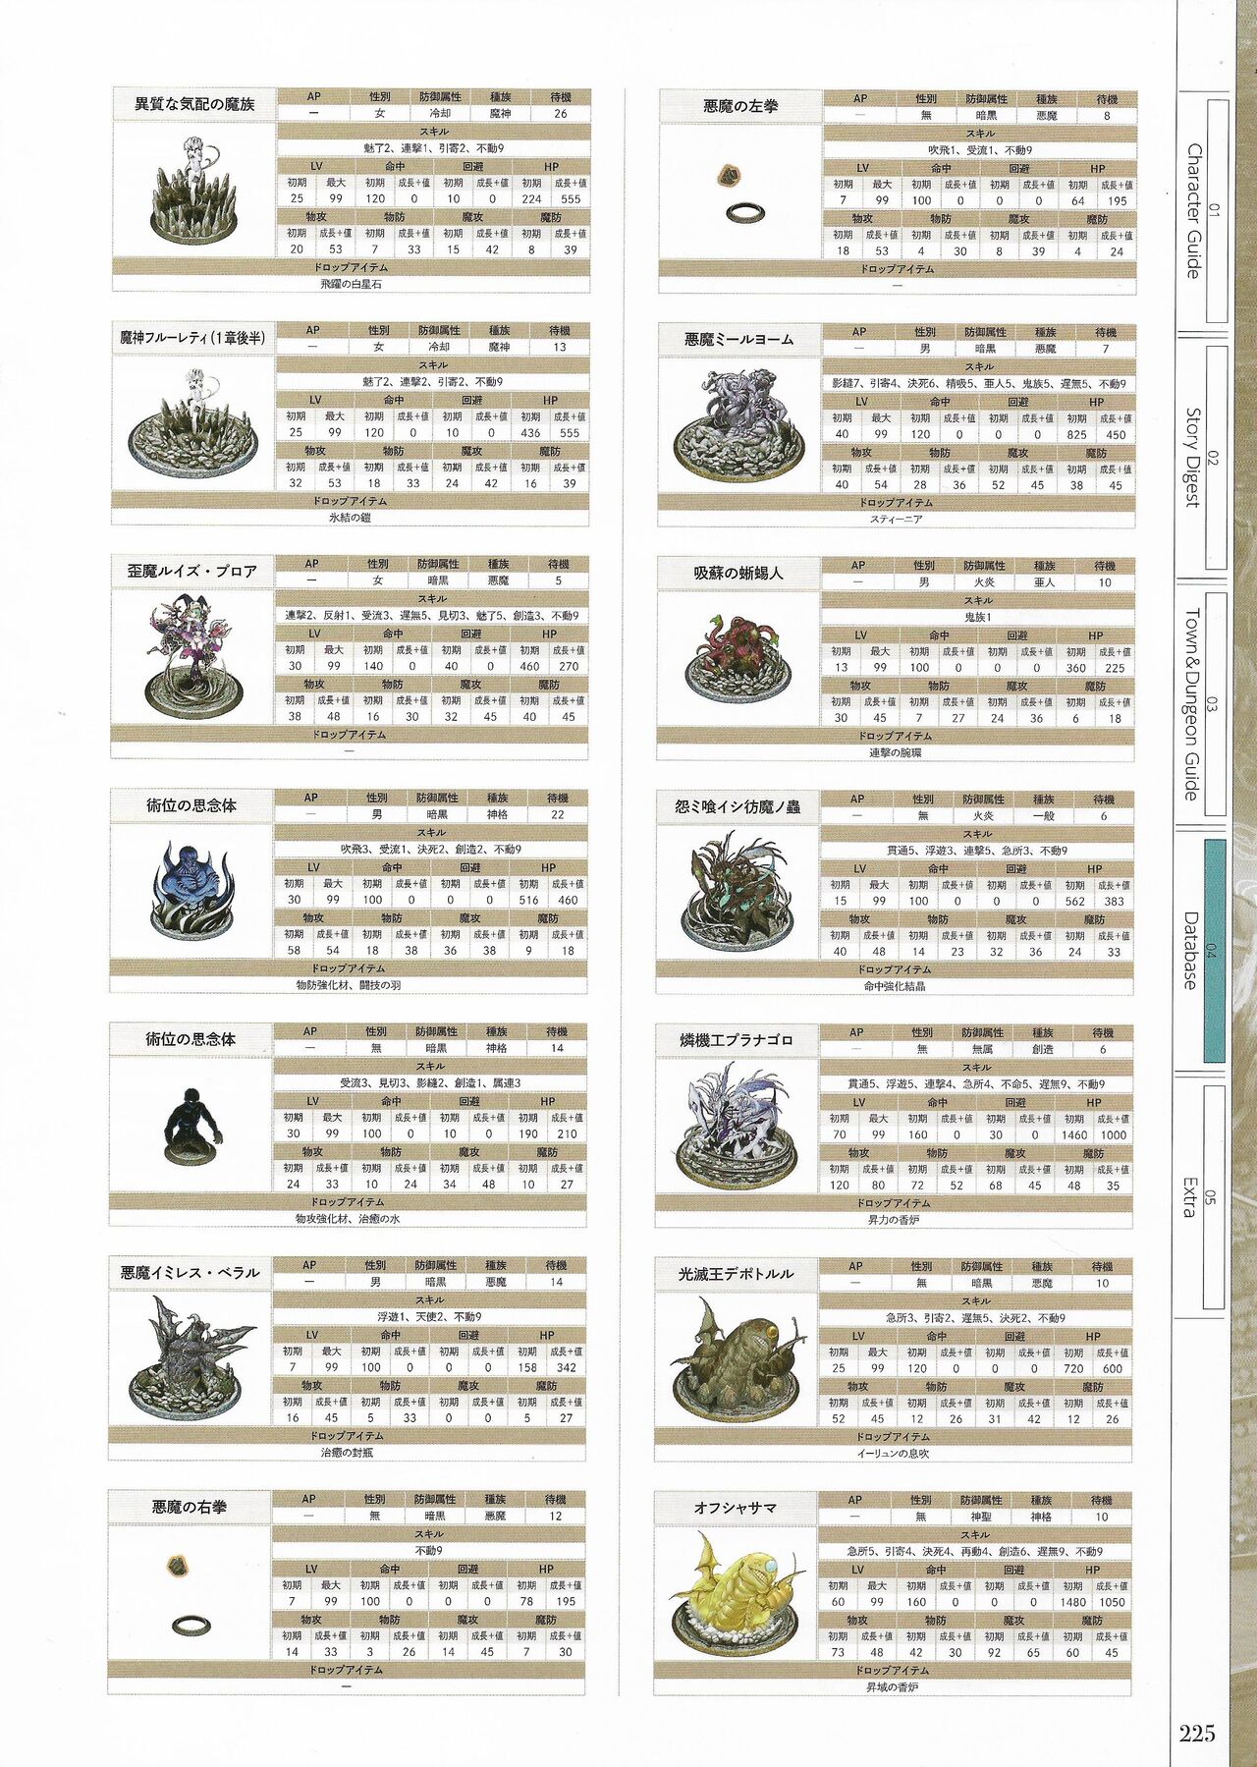Click the page number 225
The width and height of the screenshot is (1257, 1767).
point(1197,1733)
